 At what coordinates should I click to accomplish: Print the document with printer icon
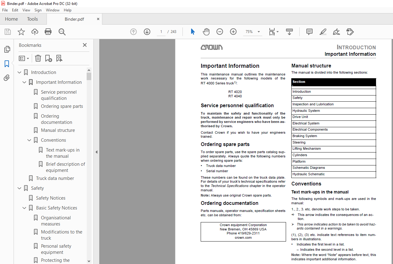click(x=48, y=32)
